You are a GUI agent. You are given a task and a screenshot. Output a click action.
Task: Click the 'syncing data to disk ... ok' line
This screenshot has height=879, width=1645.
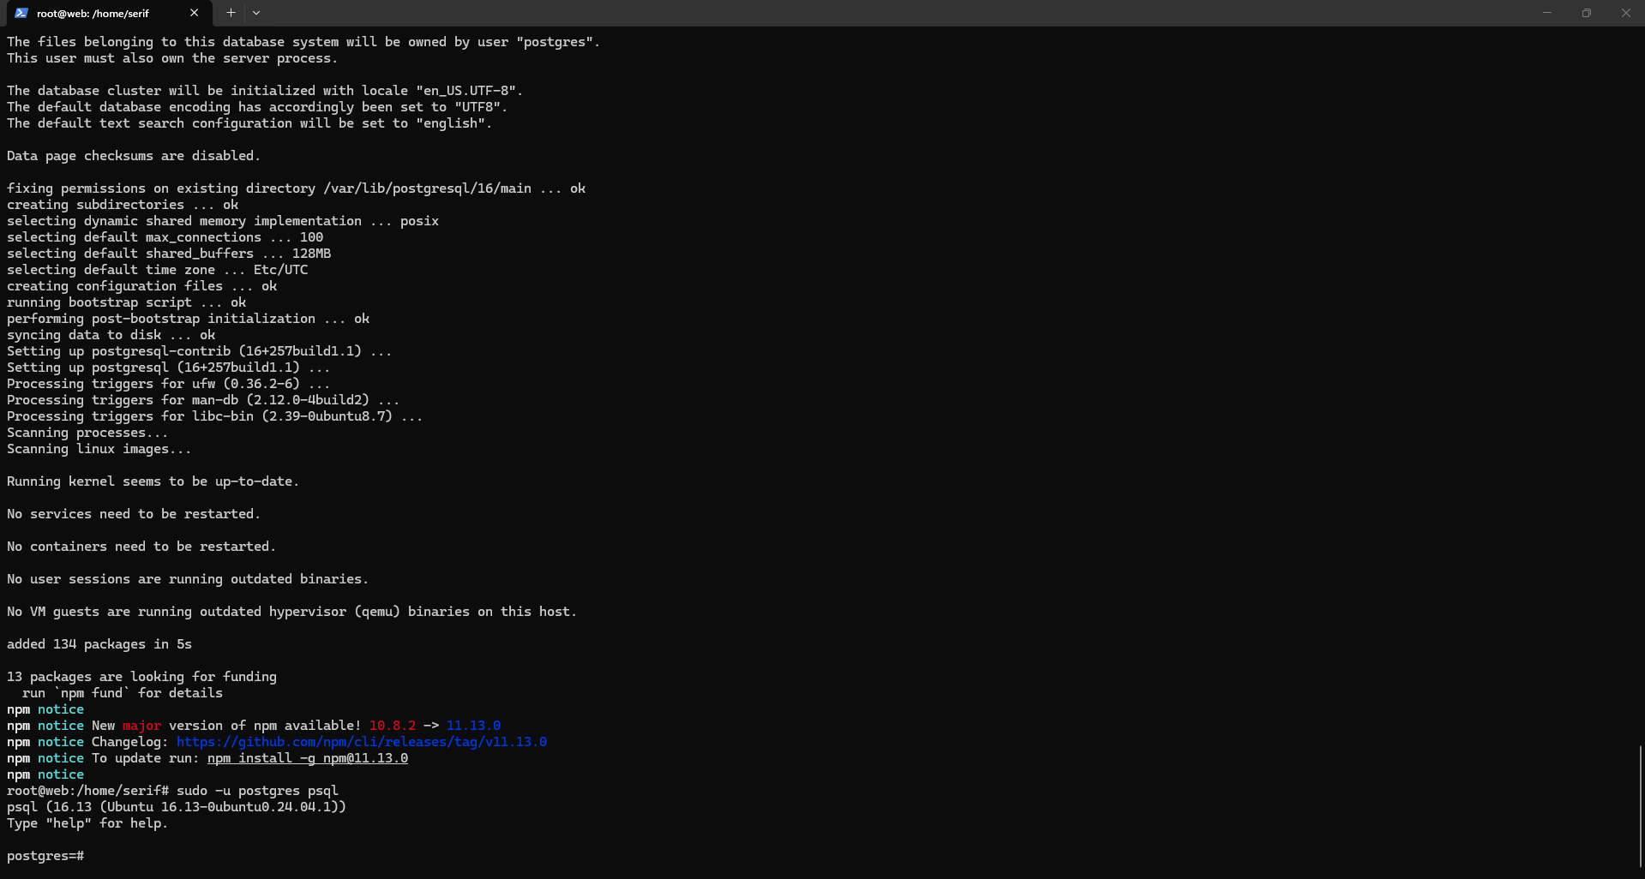click(x=111, y=335)
